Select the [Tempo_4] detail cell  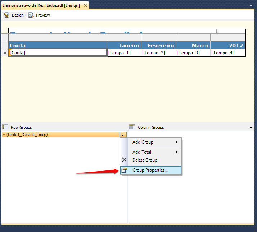click(227, 53)
